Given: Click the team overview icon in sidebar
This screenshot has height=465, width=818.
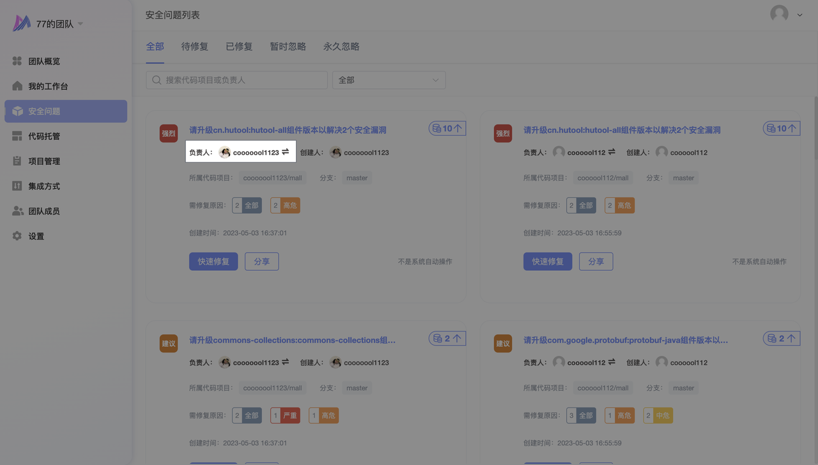Looking at the screenshot, I should point(17,61).
